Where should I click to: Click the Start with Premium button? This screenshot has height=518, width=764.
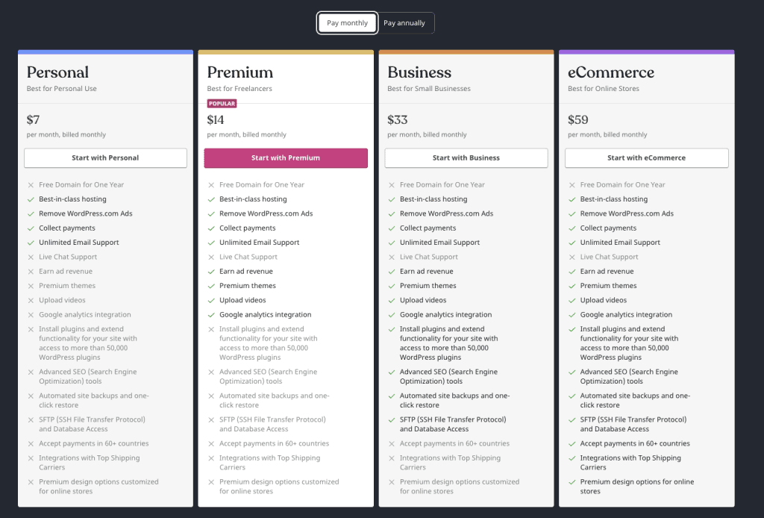click(286, 157)
